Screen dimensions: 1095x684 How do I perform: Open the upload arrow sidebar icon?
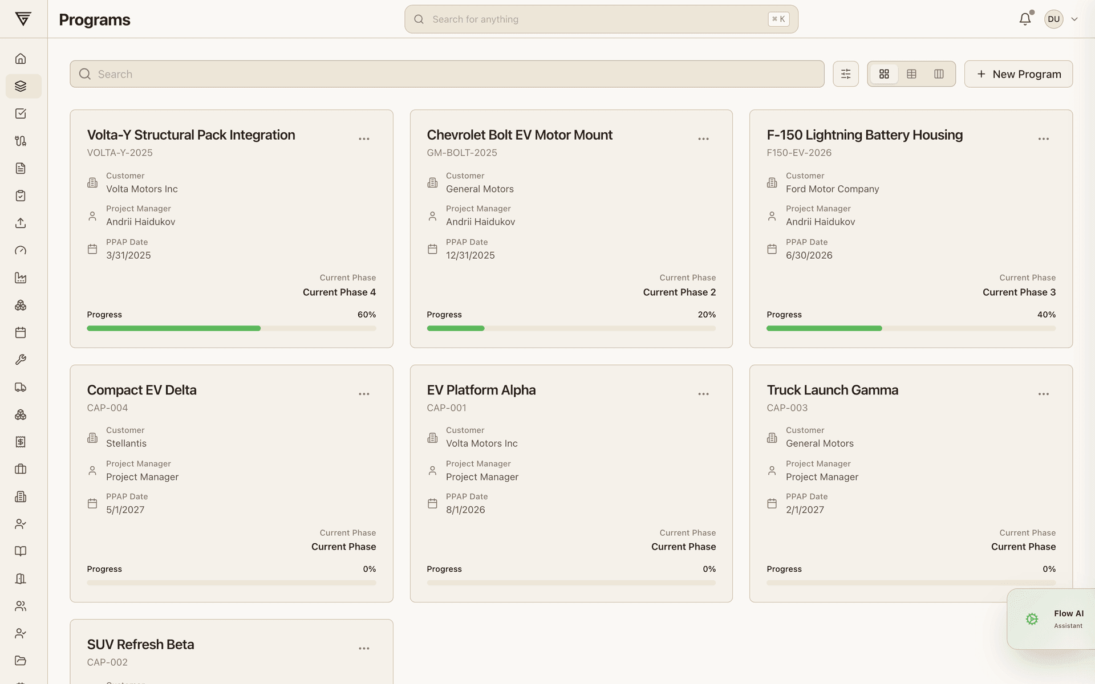[x=21, y=223]
